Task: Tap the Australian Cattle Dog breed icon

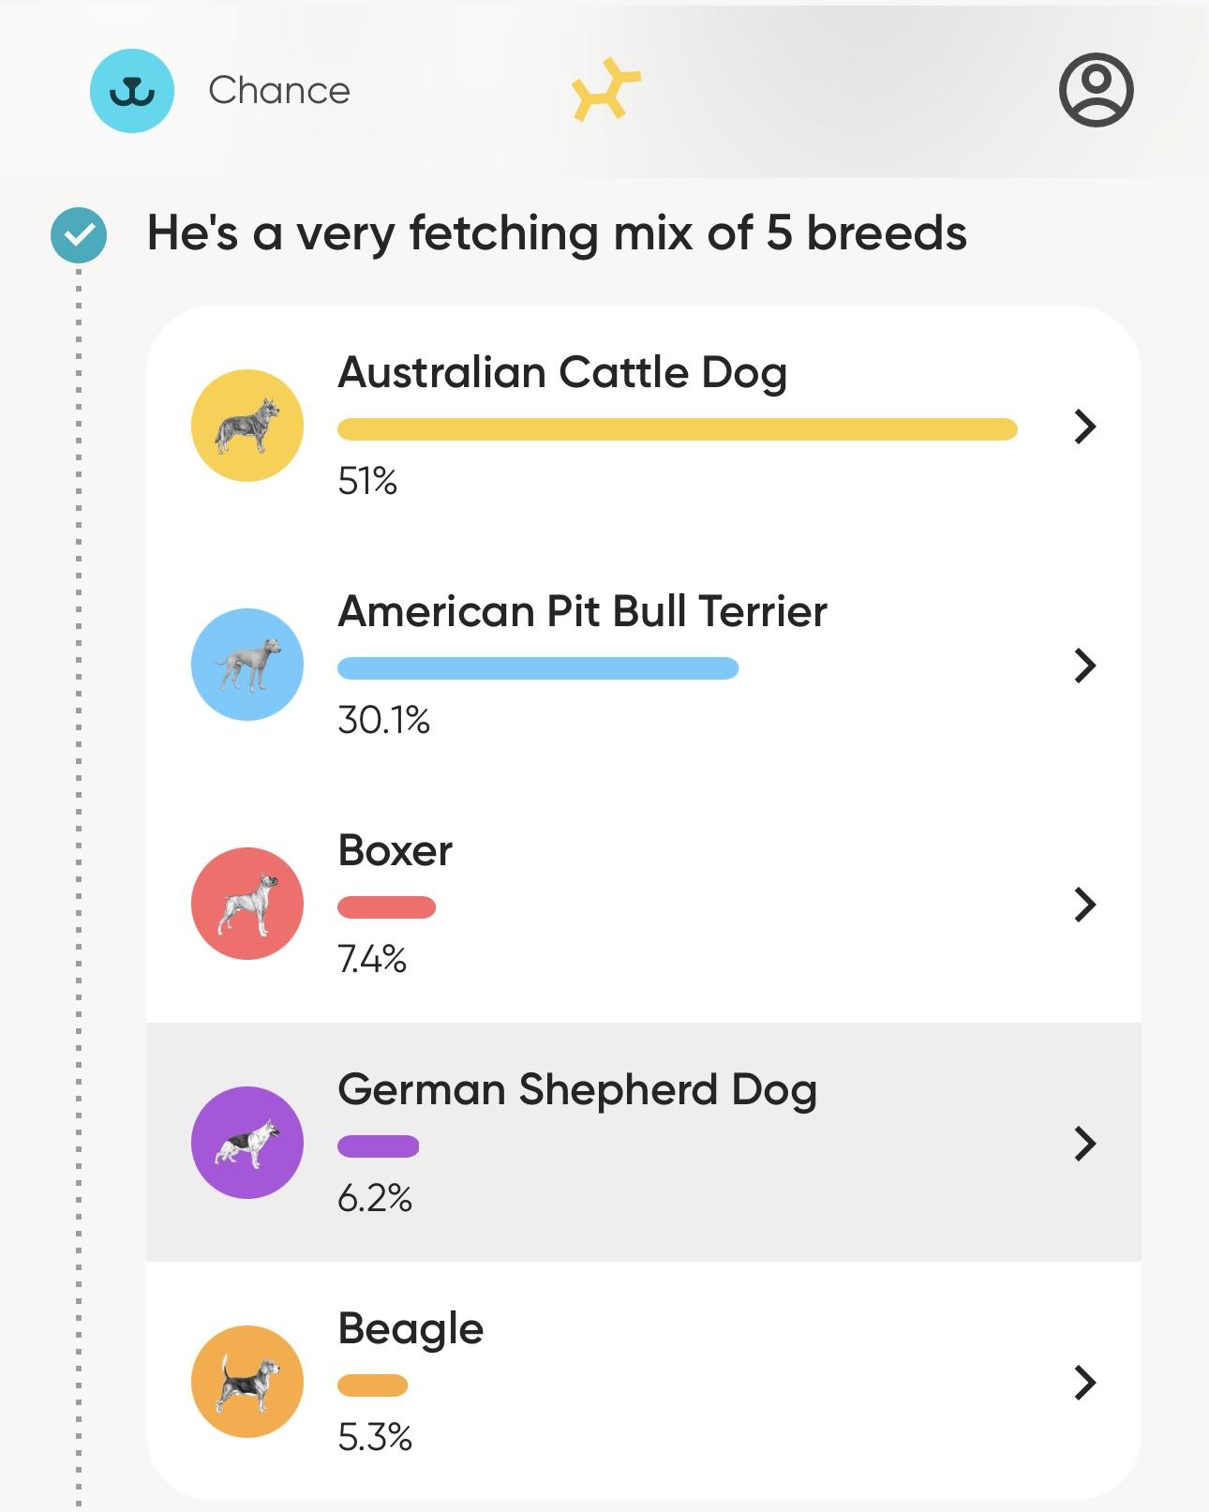Action: 247,426
